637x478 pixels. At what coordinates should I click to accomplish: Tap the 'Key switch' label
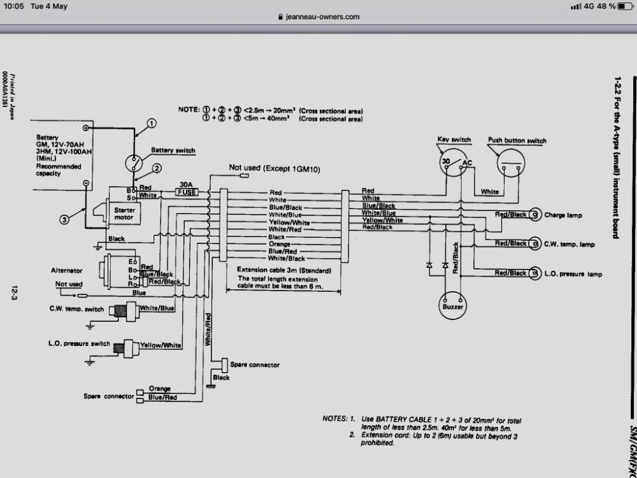tap(454, 140)
